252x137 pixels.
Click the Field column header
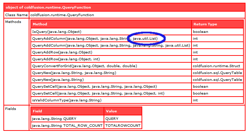tap(67, 111)
